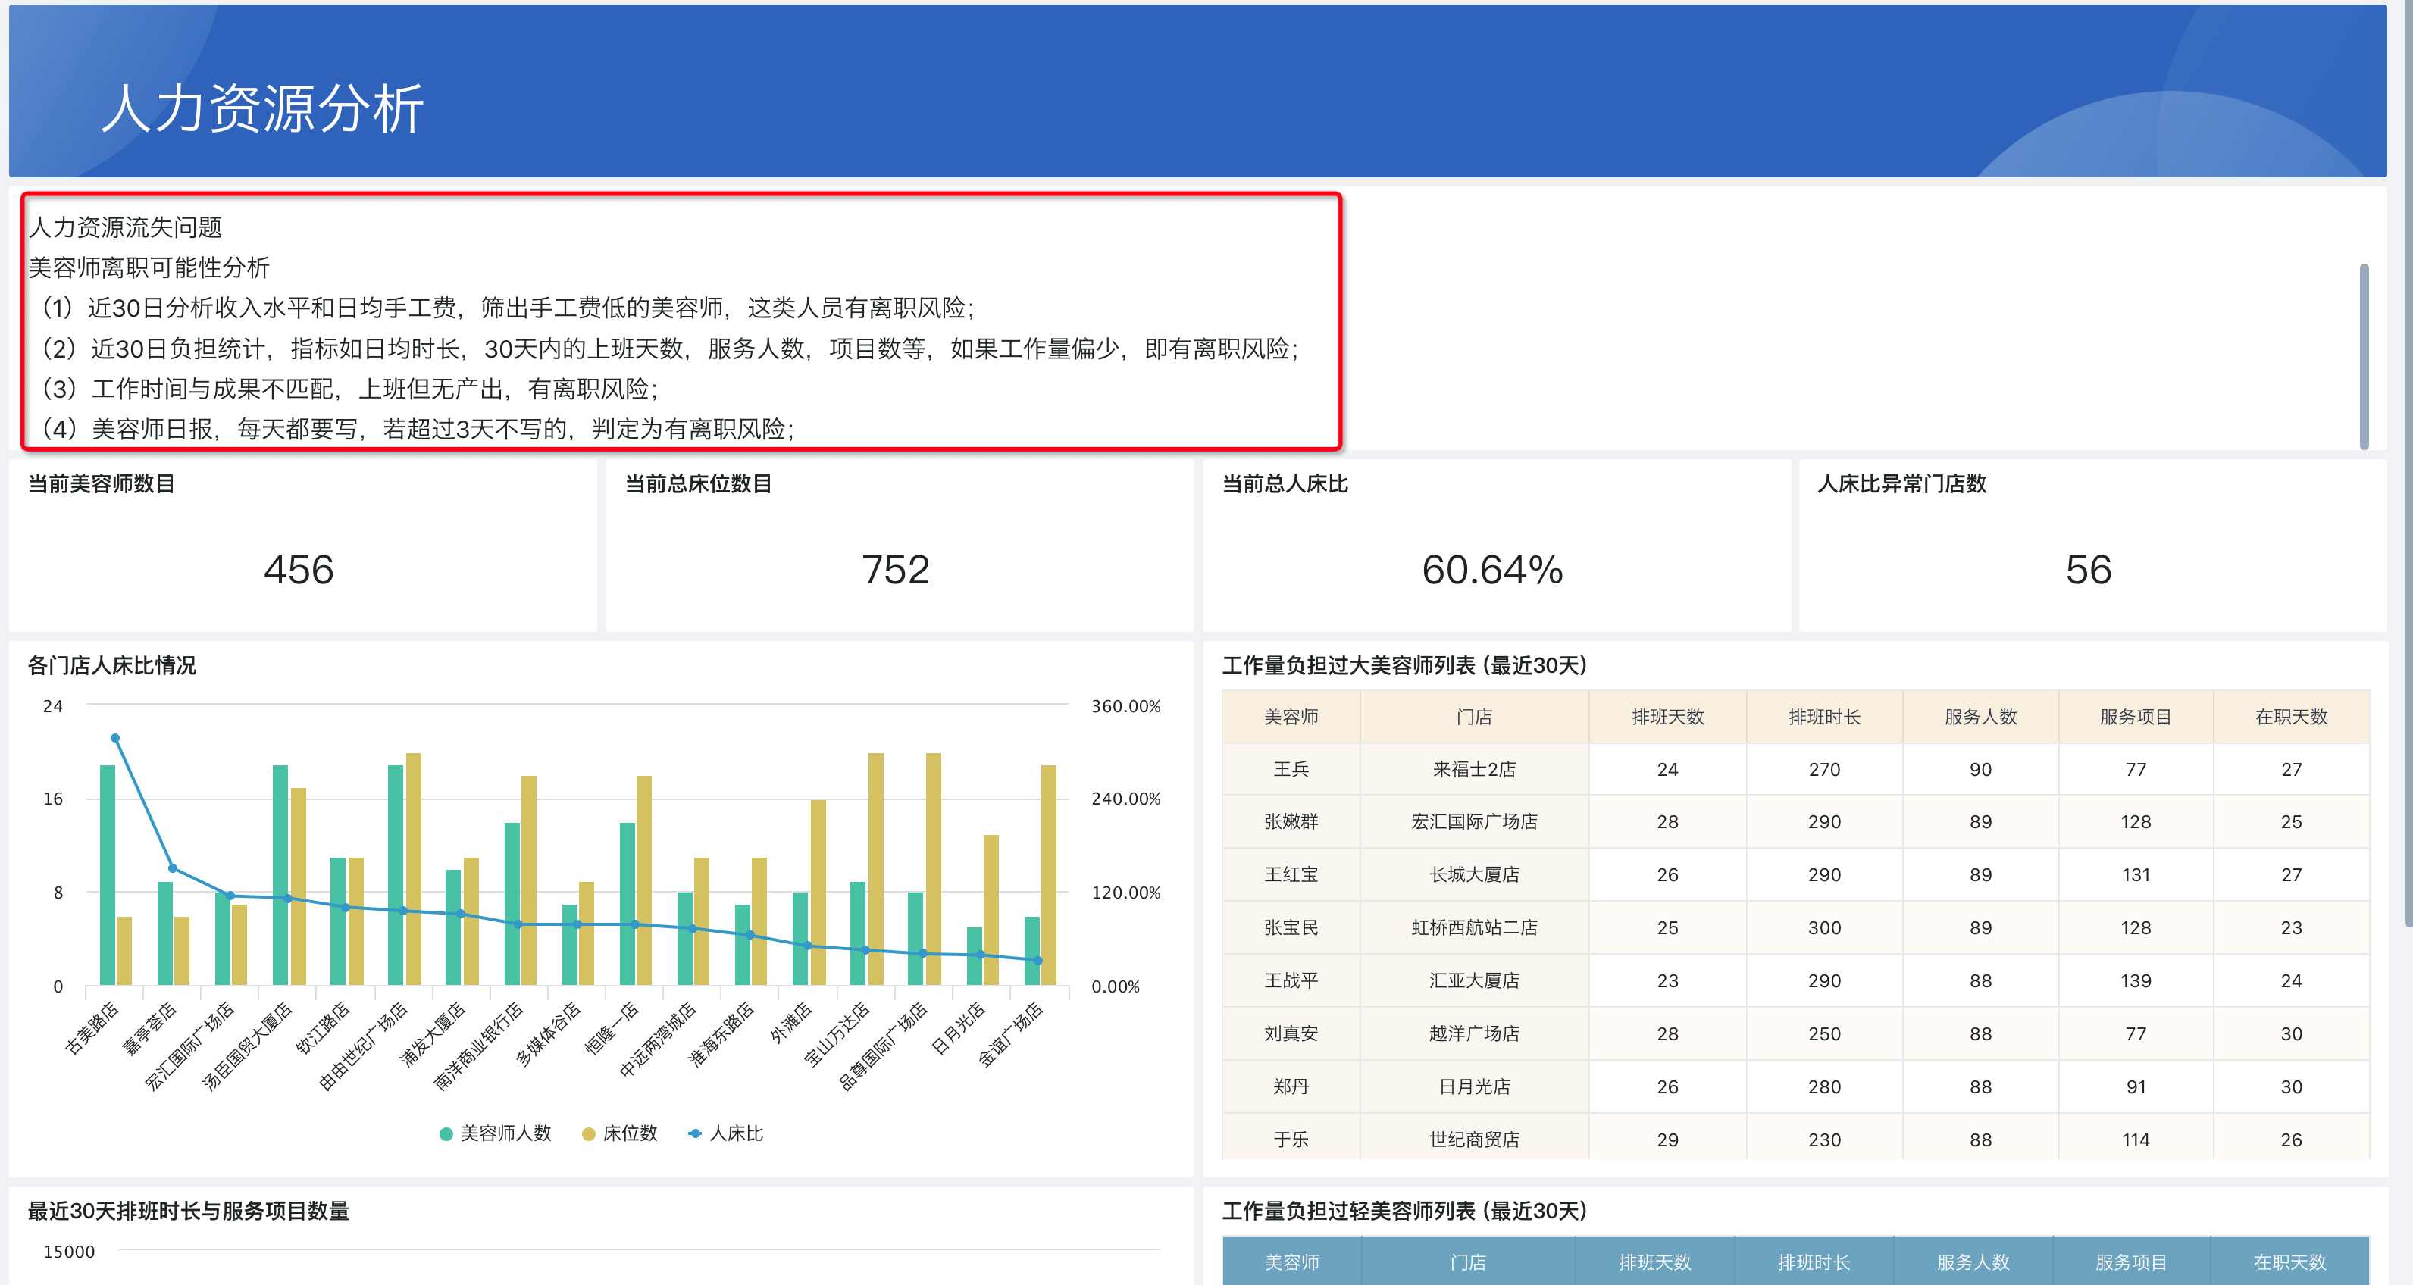Click the 服务人数 header in 负担过大 table
Image resolution: width=2413 pixels, height=1285 pixels.
point(1980,717)
